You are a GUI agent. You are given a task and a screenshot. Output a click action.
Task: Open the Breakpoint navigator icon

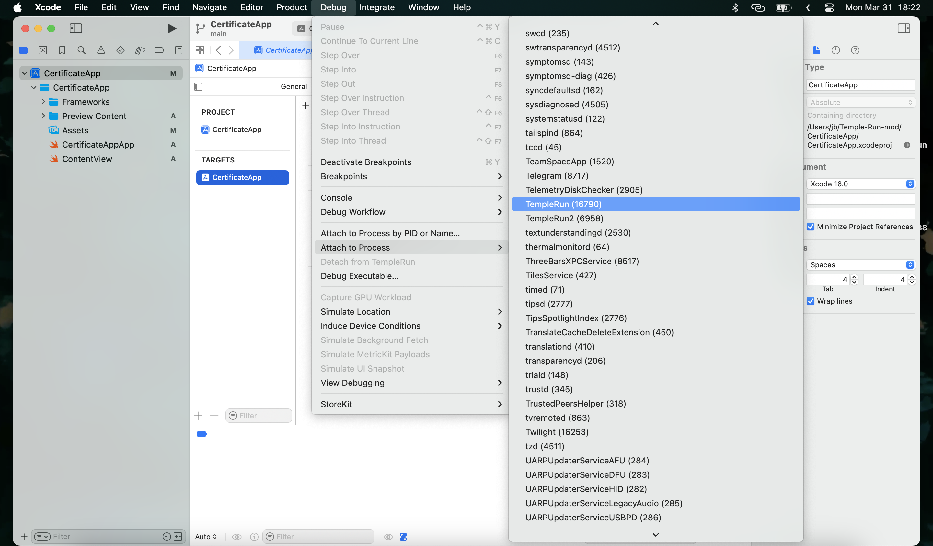click(159, 50)
